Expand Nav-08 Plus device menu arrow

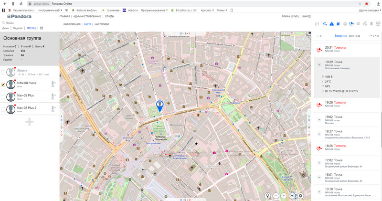[53, 97]
